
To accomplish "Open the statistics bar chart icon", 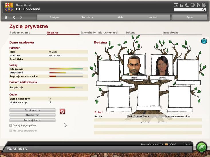I will coord(181,5).
